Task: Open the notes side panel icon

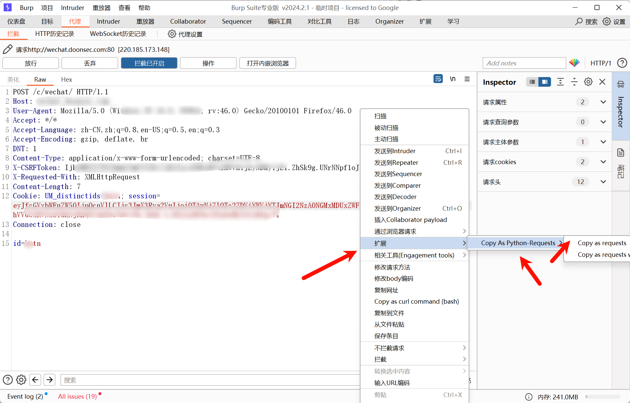Action: (x=621, y=152)
